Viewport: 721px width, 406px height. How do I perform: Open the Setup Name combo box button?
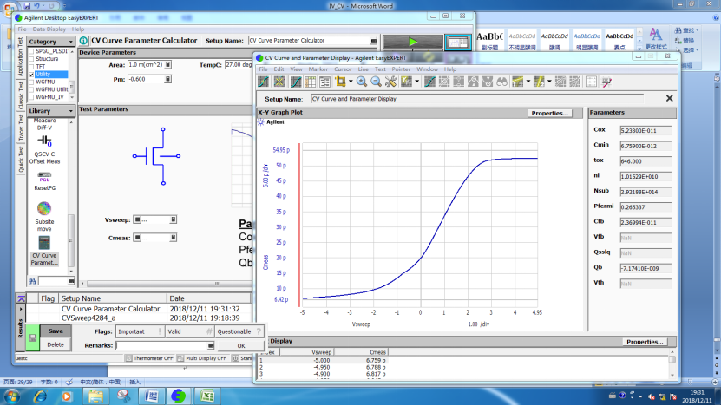click(x=374, y=41)
